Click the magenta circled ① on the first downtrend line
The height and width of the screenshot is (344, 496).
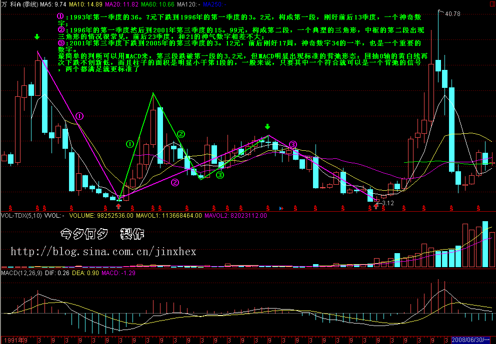[79, 116]
